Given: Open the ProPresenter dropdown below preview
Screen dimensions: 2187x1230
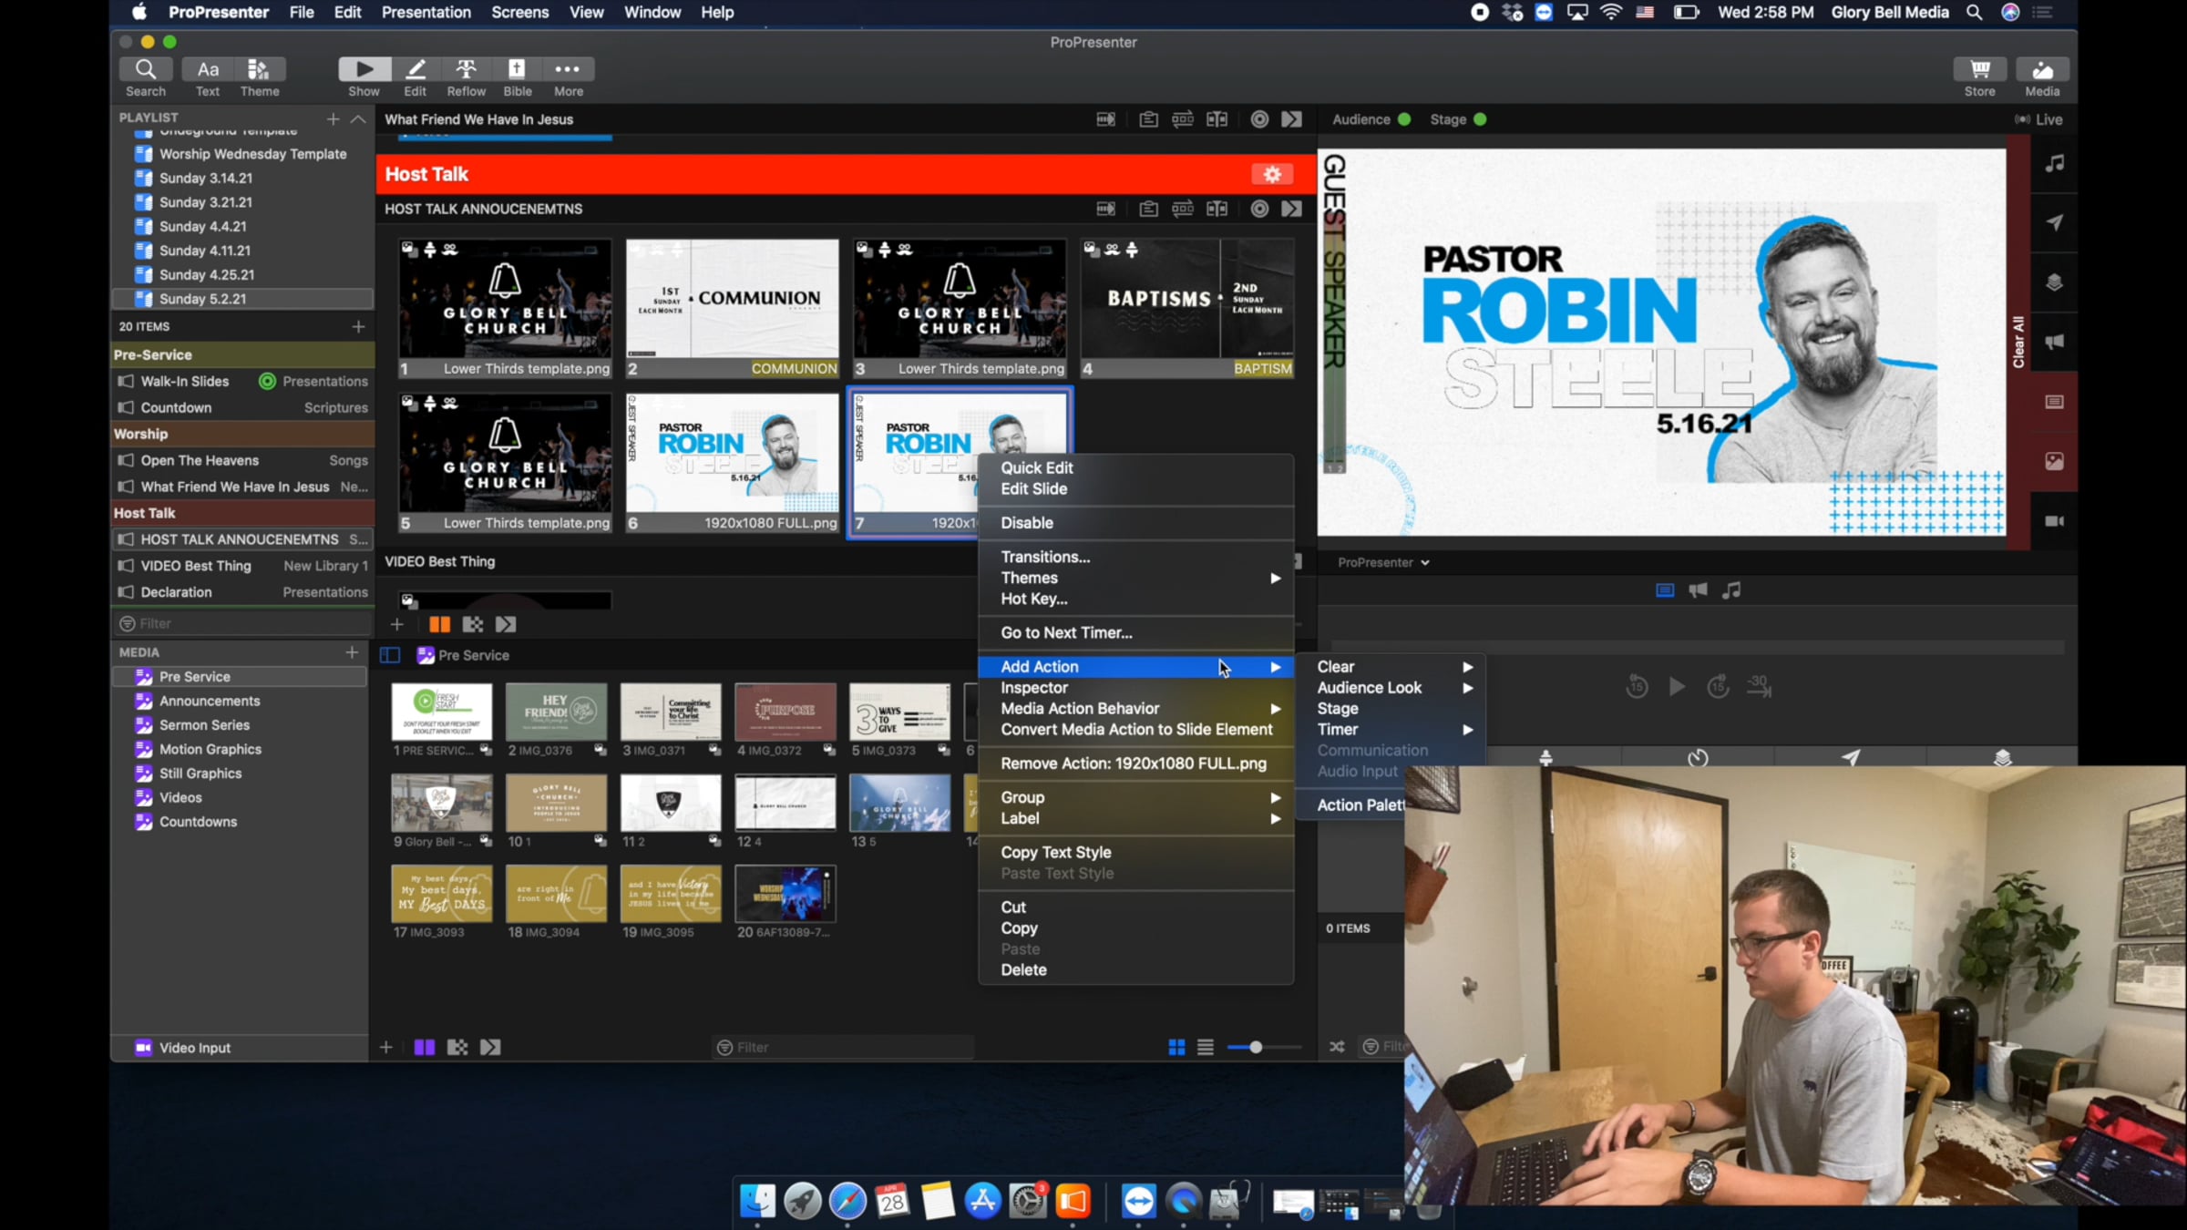Looking at the screenshot, I should tap(1383, 563).
